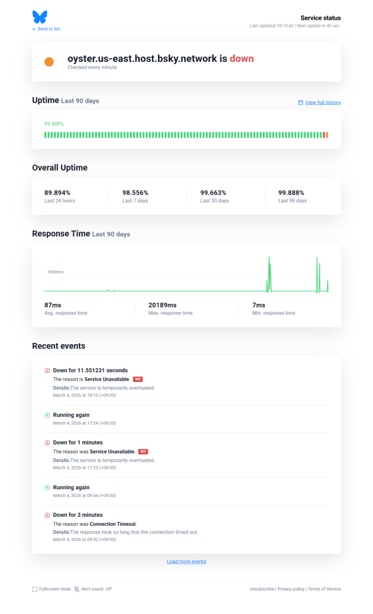Click the red bar in uptime chart

click(x=324, y=135)
